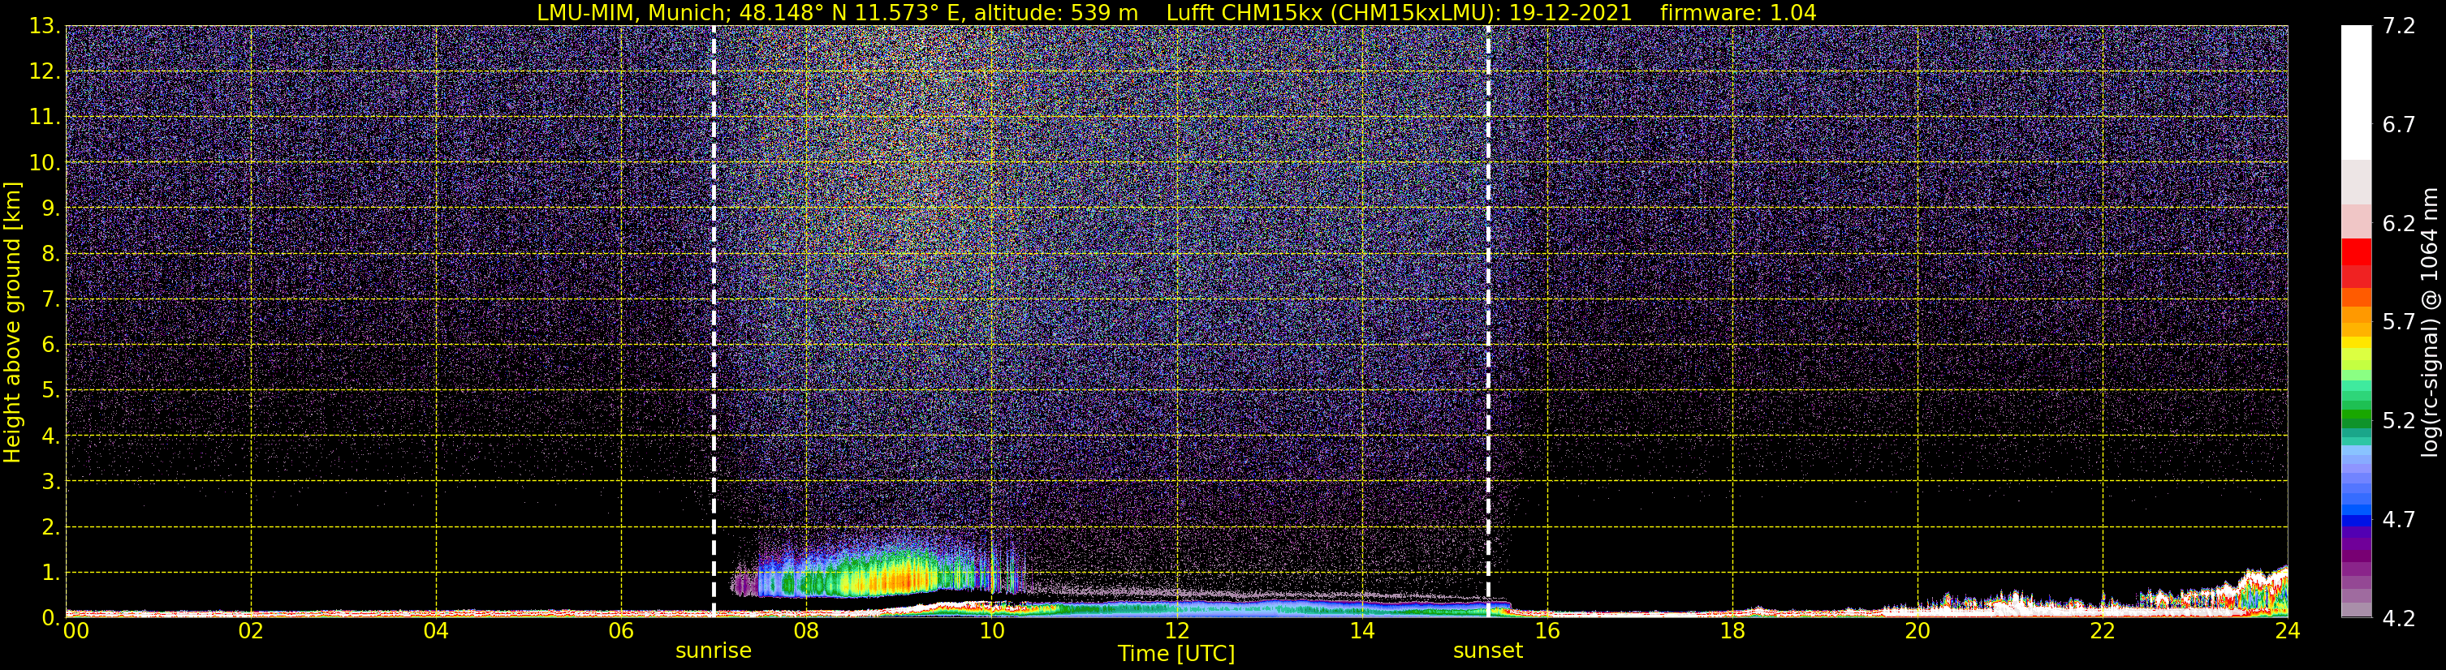Click the time axis tick '16'
2446x670 pixels.
coord(1547,631)
